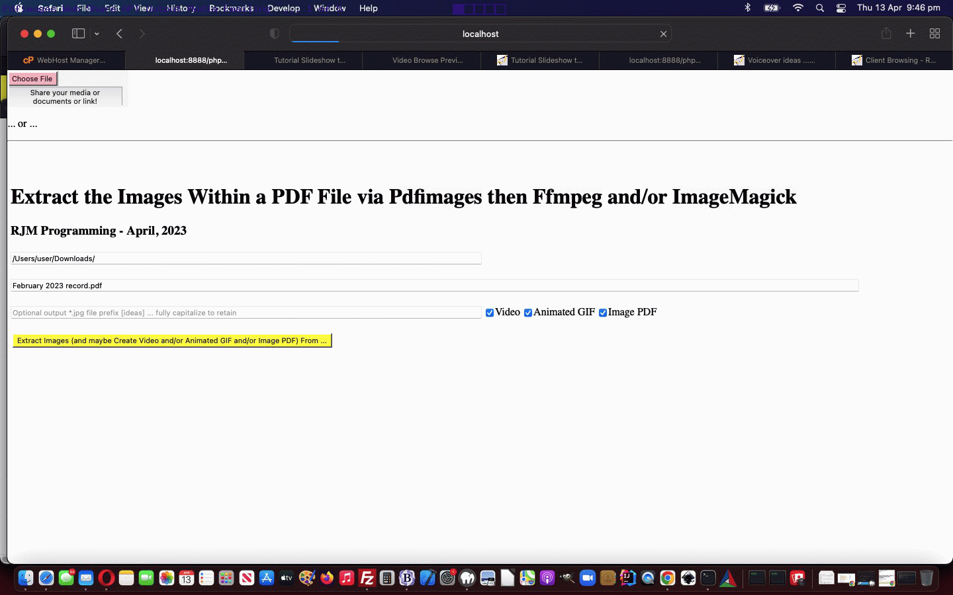Switch to Voiceover ideas tab
Viewport: 953px width, 595px height.
pos(776,60)
